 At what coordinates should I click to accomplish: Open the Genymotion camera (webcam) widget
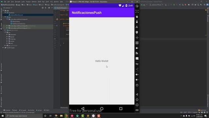click(137, 32)
